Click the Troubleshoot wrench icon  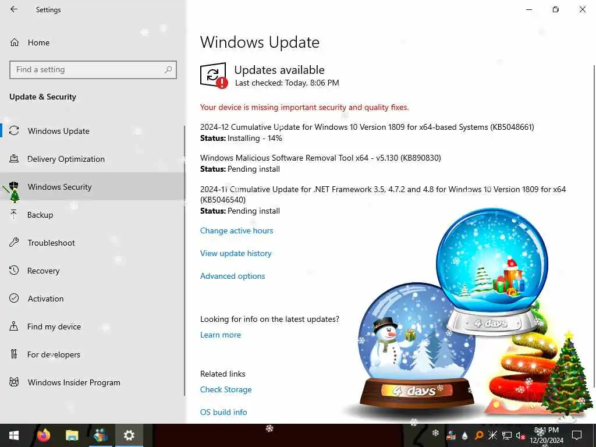[14, 242]
